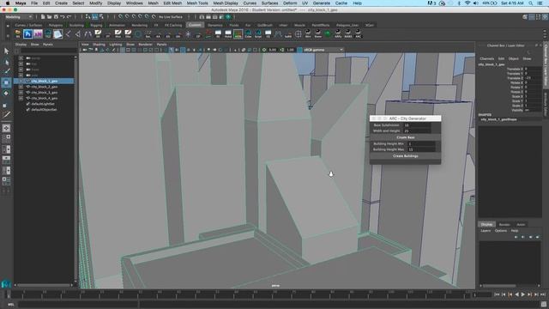Click the New Scene icon in status line
The height and width of the screenshot is (309, 549).
pos(43,17)
